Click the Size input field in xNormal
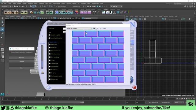 [x=64, y=32]
